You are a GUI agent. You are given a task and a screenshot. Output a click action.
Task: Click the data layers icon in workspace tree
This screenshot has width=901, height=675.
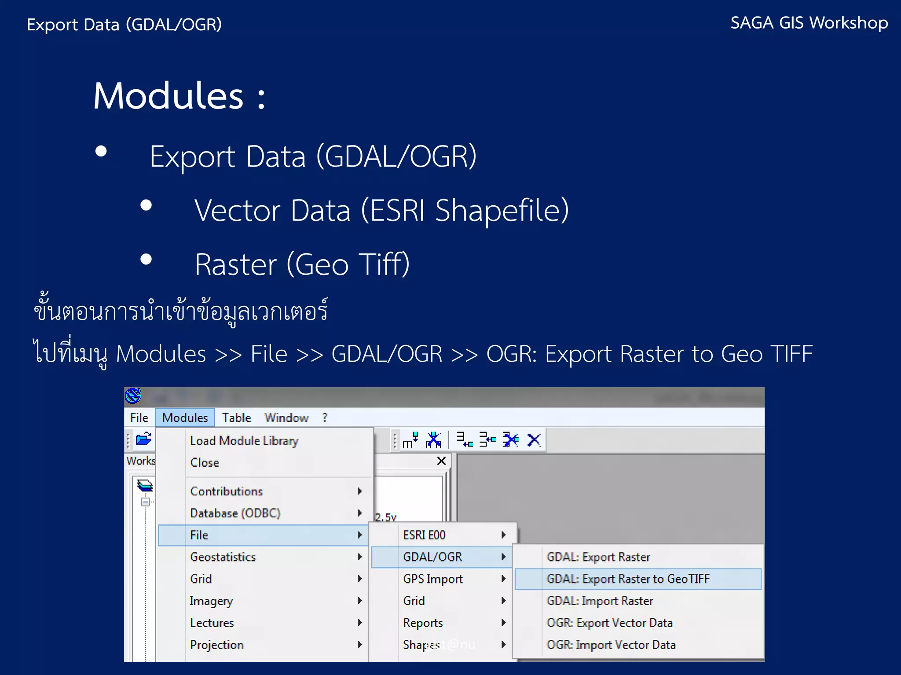click(x=145, y=485)
